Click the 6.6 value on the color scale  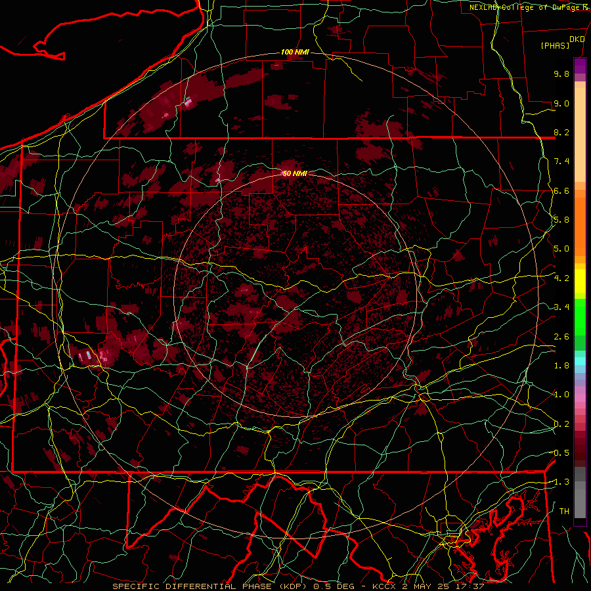coord(561,190)
